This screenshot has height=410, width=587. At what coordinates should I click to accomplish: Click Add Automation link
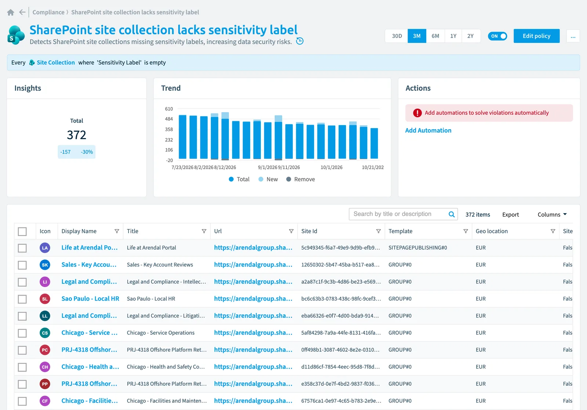click(428, 130)
